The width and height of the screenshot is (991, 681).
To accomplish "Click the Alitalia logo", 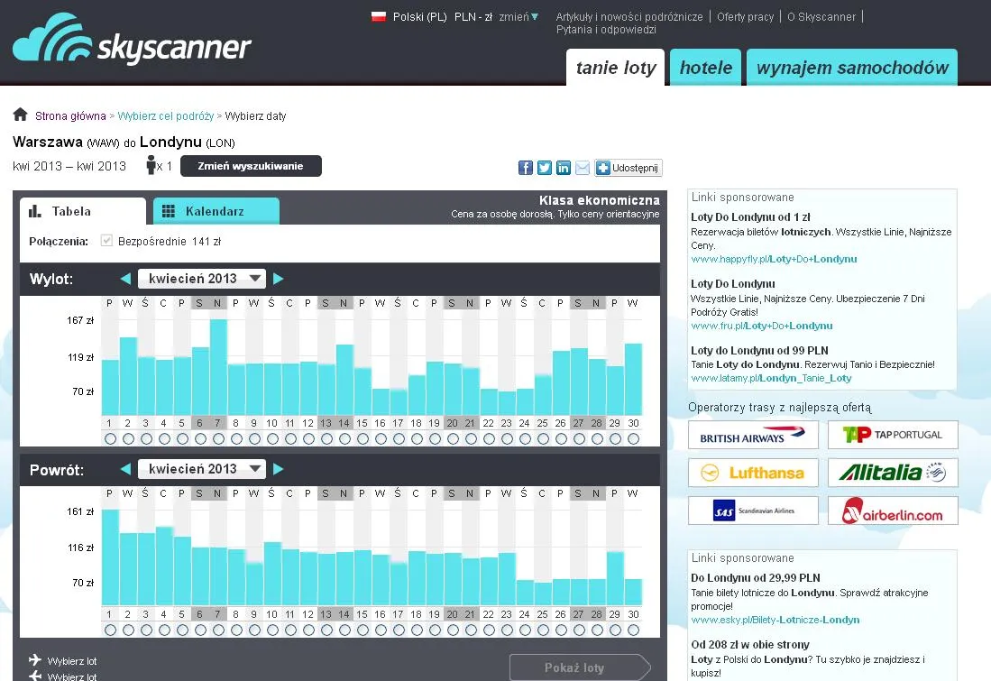I will [893, 473].
